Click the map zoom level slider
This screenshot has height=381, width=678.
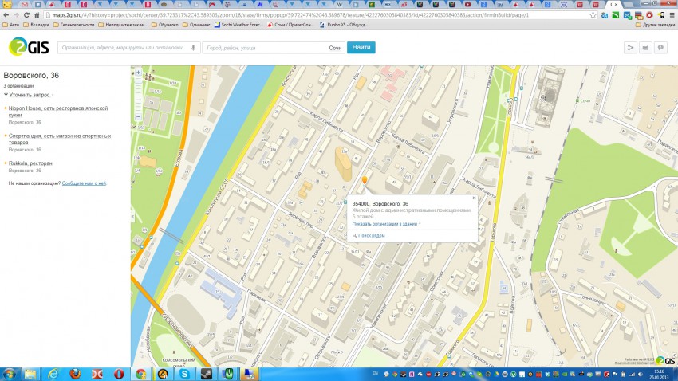click(x=138, y=94)
